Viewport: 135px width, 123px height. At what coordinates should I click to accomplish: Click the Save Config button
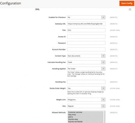pyautogui.click(x=127, y=3)
